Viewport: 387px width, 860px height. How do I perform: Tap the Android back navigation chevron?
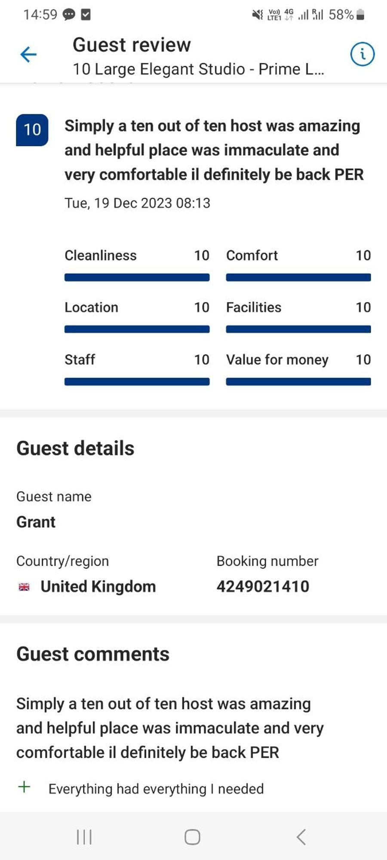(301, 837)
